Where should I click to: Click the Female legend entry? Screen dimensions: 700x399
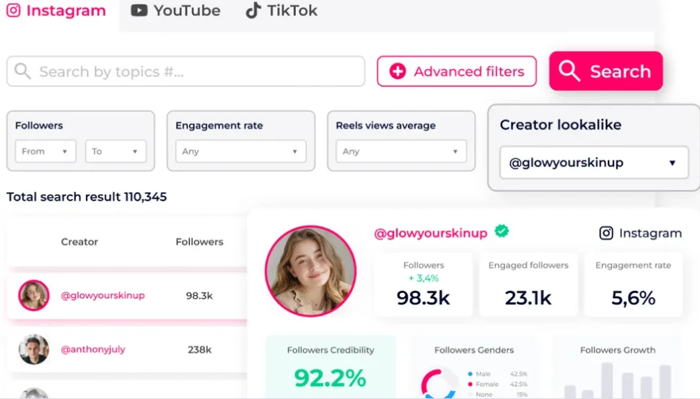pyautogui.click(x=497, y=385)
